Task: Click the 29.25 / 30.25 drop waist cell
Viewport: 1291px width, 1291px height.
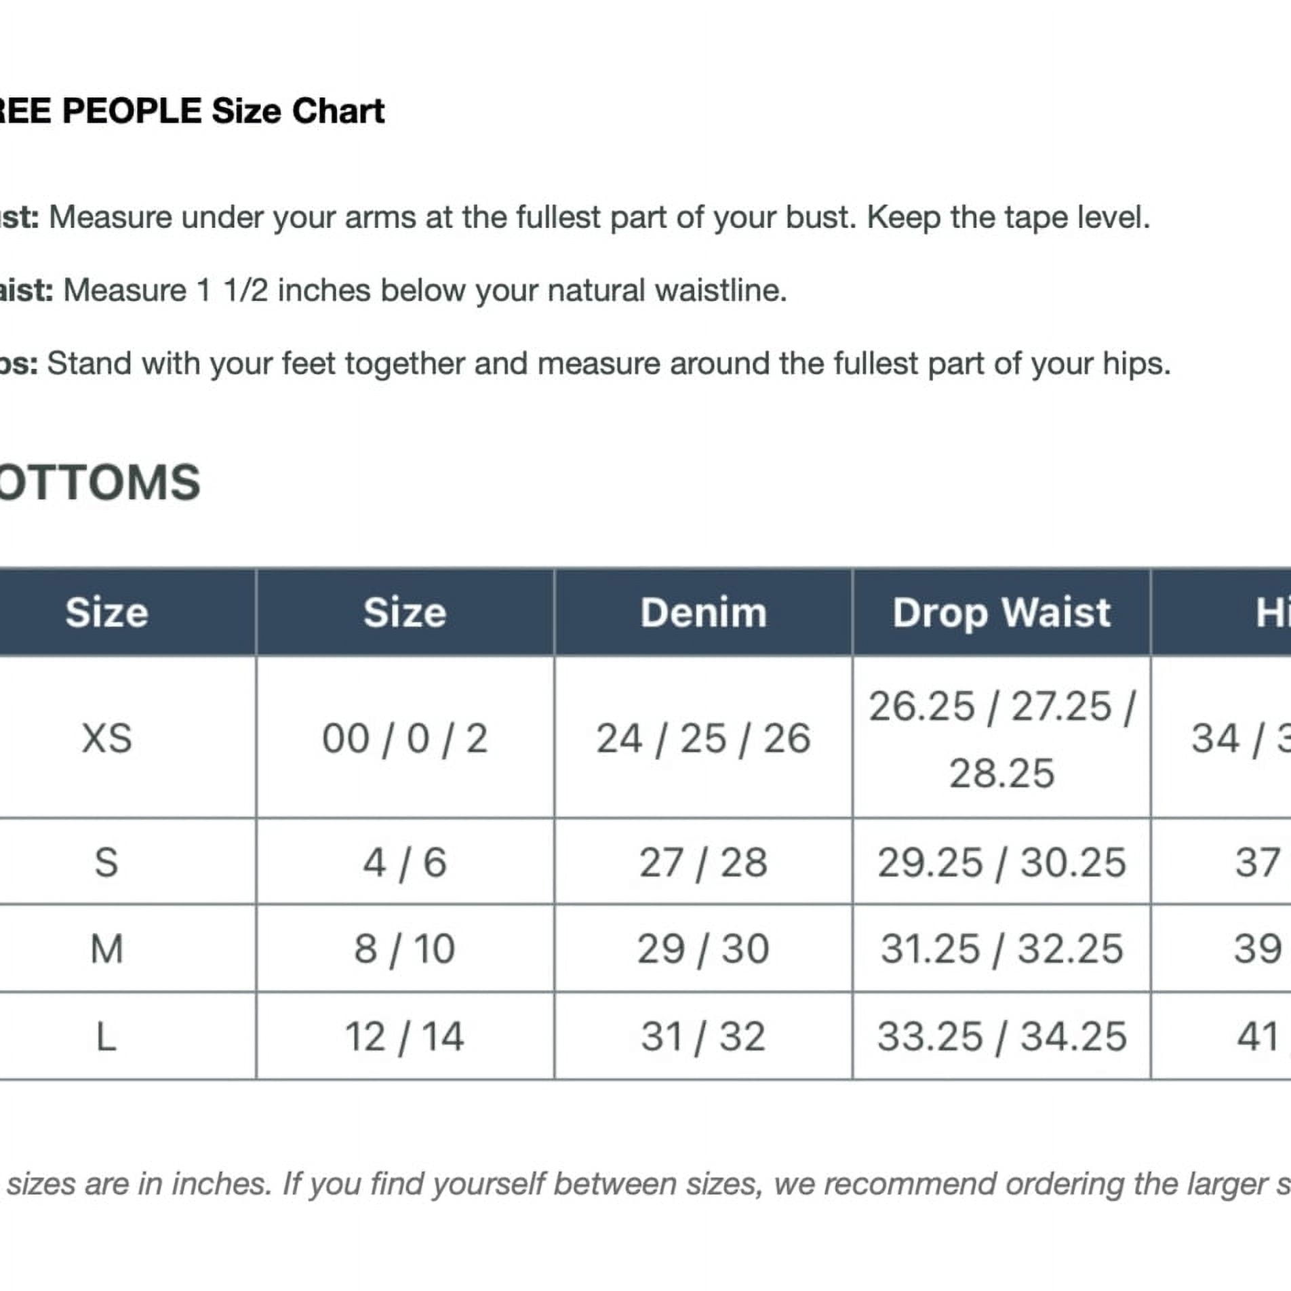Action: point(1001,862)
